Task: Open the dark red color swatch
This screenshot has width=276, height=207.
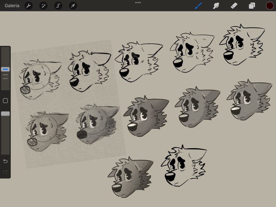Action: [270, 6]
